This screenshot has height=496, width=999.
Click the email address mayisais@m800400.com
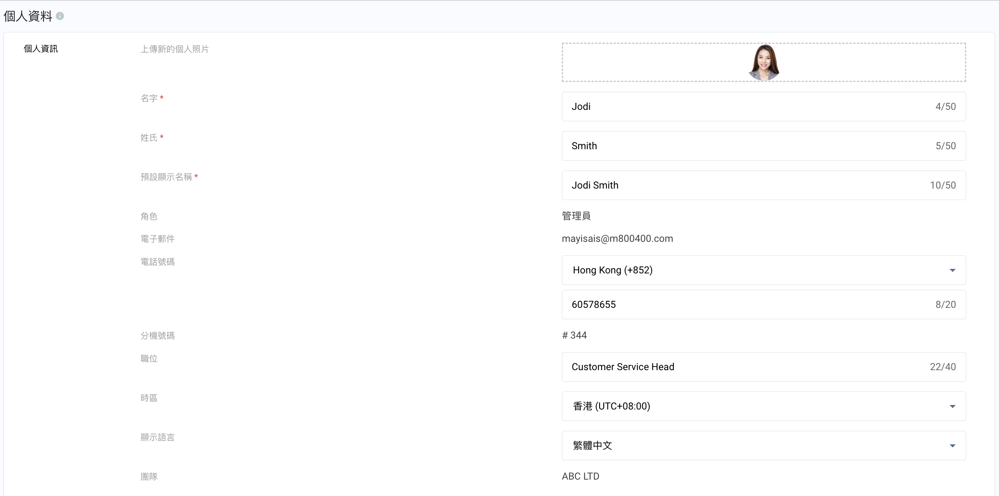[x=617, y=239]
